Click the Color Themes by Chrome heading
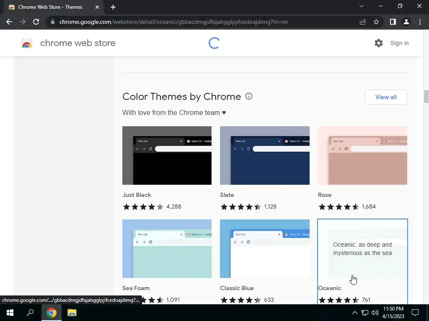Screen dimensions: 429x321 [x=182, y=97]
